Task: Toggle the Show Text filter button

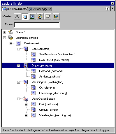Action: tap(17, 17)
